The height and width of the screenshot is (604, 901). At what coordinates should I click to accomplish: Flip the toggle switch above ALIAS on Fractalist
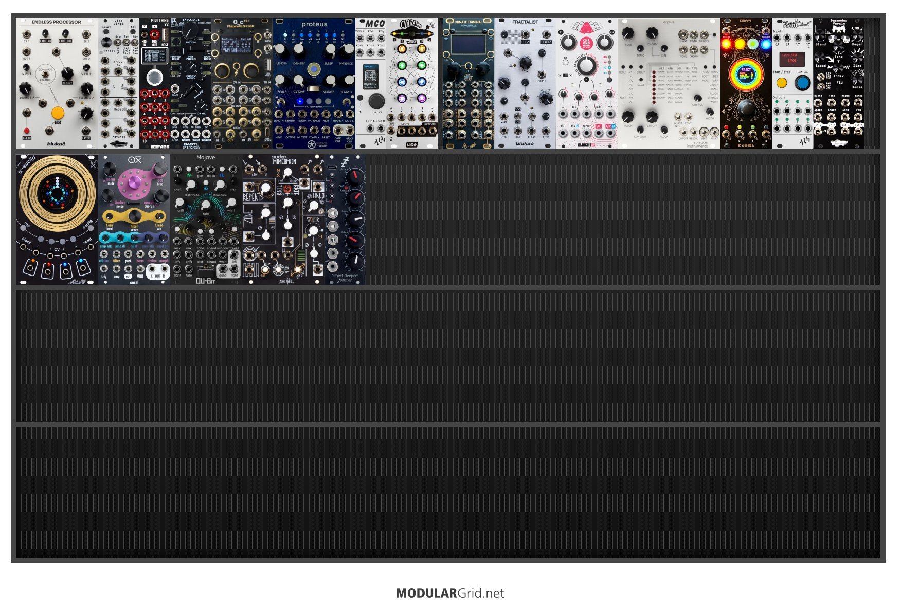point(531,117)
